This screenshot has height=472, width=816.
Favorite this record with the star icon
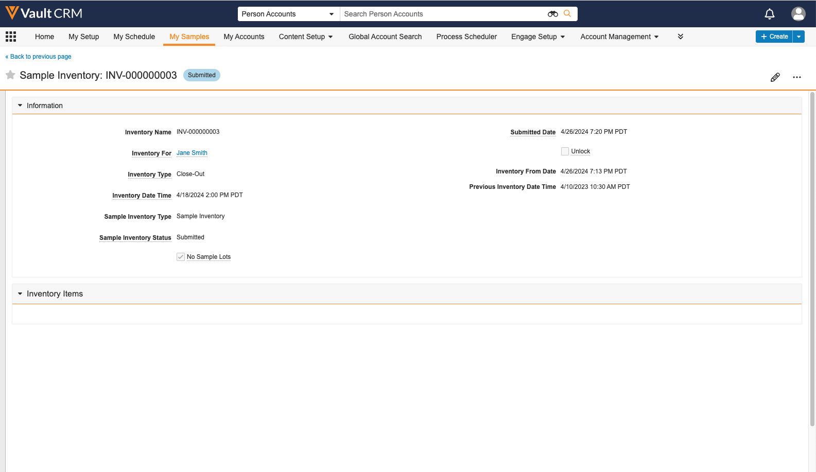[x=10, y=75]
